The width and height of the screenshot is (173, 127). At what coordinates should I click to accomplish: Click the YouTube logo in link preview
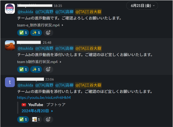point(24,105)
